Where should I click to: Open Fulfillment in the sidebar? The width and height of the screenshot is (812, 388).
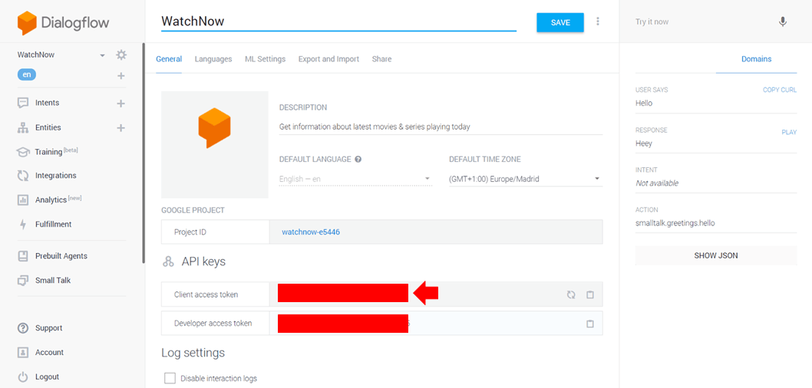tap(53, 225)
